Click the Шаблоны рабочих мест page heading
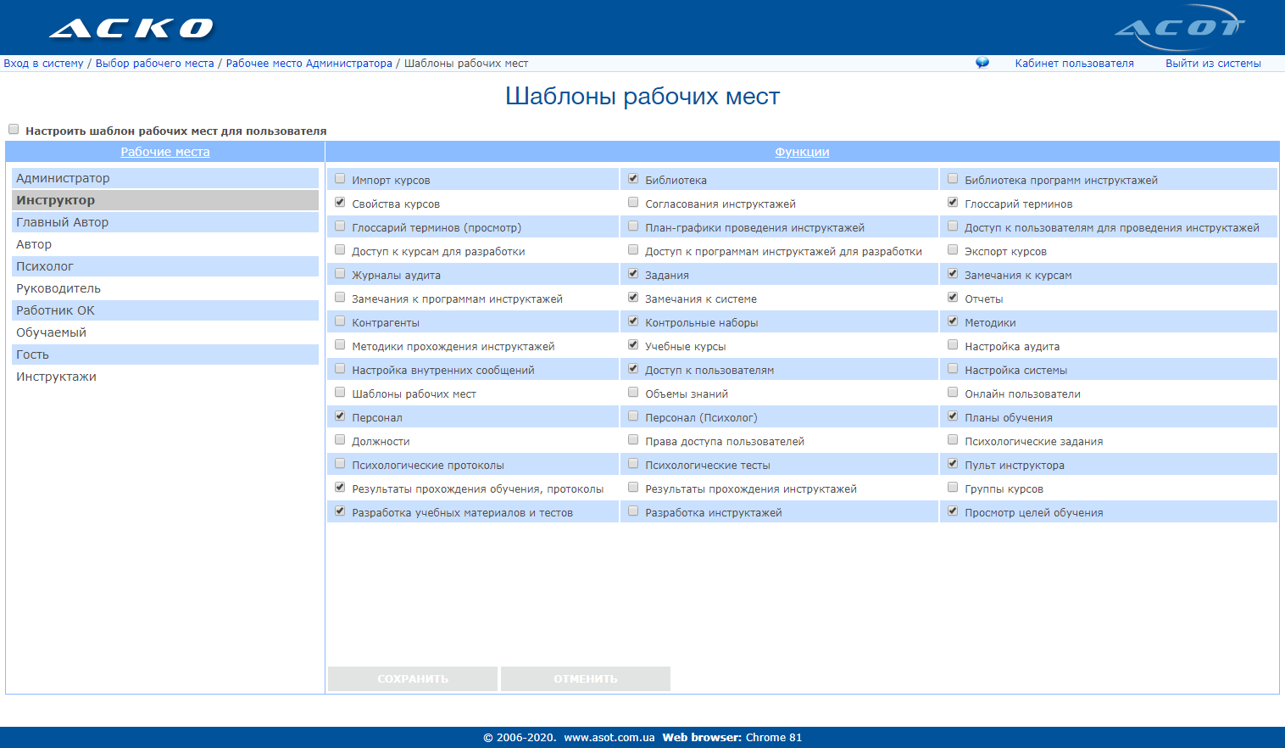Viewport: 1285px width, 748px height. [x=642, y=97]
